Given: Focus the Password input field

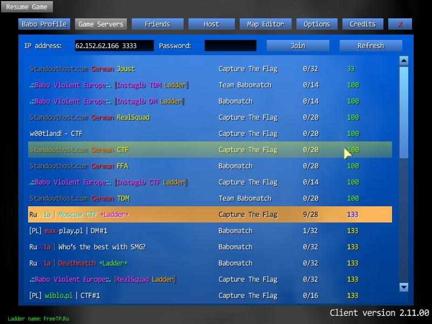Looking at the screenshot, I should coord(230,46).
